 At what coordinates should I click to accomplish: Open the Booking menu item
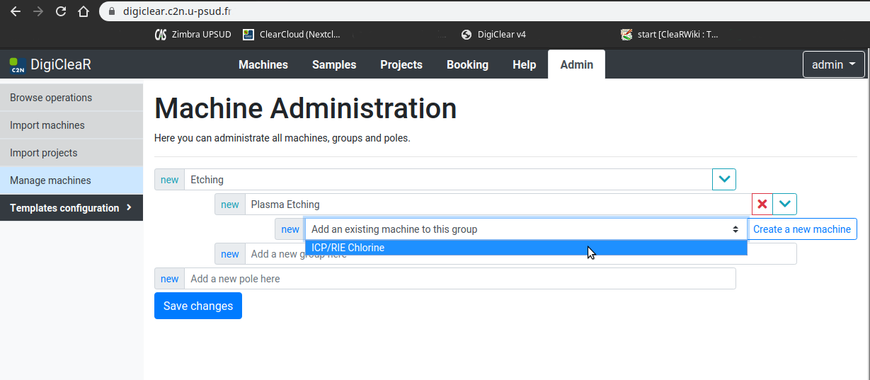pos(467,64)
